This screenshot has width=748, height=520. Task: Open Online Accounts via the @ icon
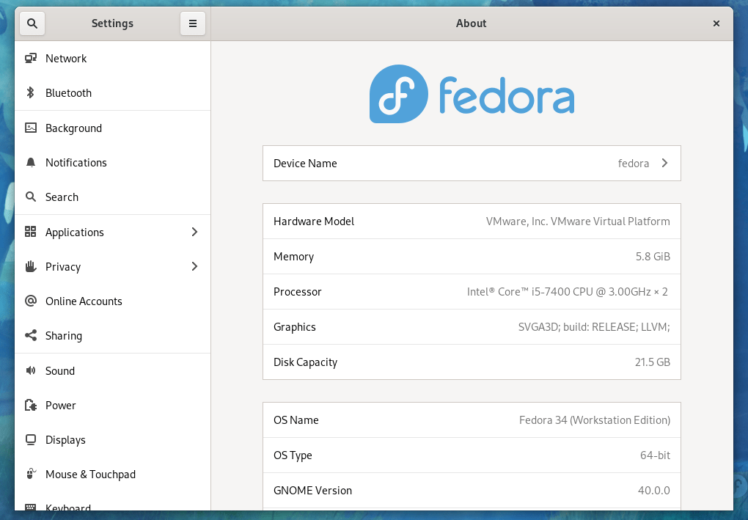click(31, 301)
